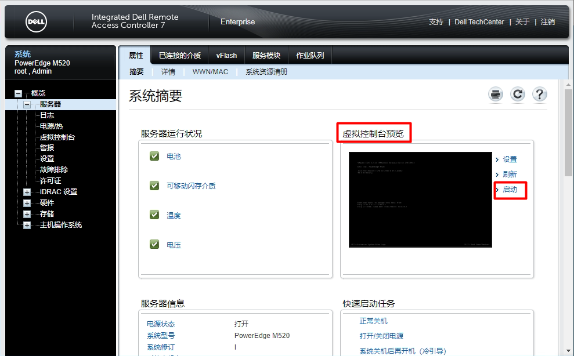Viewport: 574px width, 356px height.
Task: Select 日志 in the tree
Action: (x=47, y=115)
